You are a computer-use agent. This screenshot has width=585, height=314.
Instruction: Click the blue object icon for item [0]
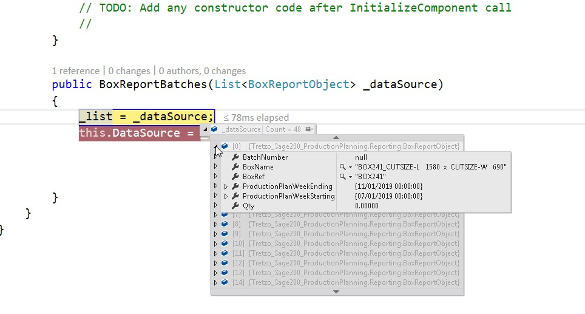pos(225,146)
